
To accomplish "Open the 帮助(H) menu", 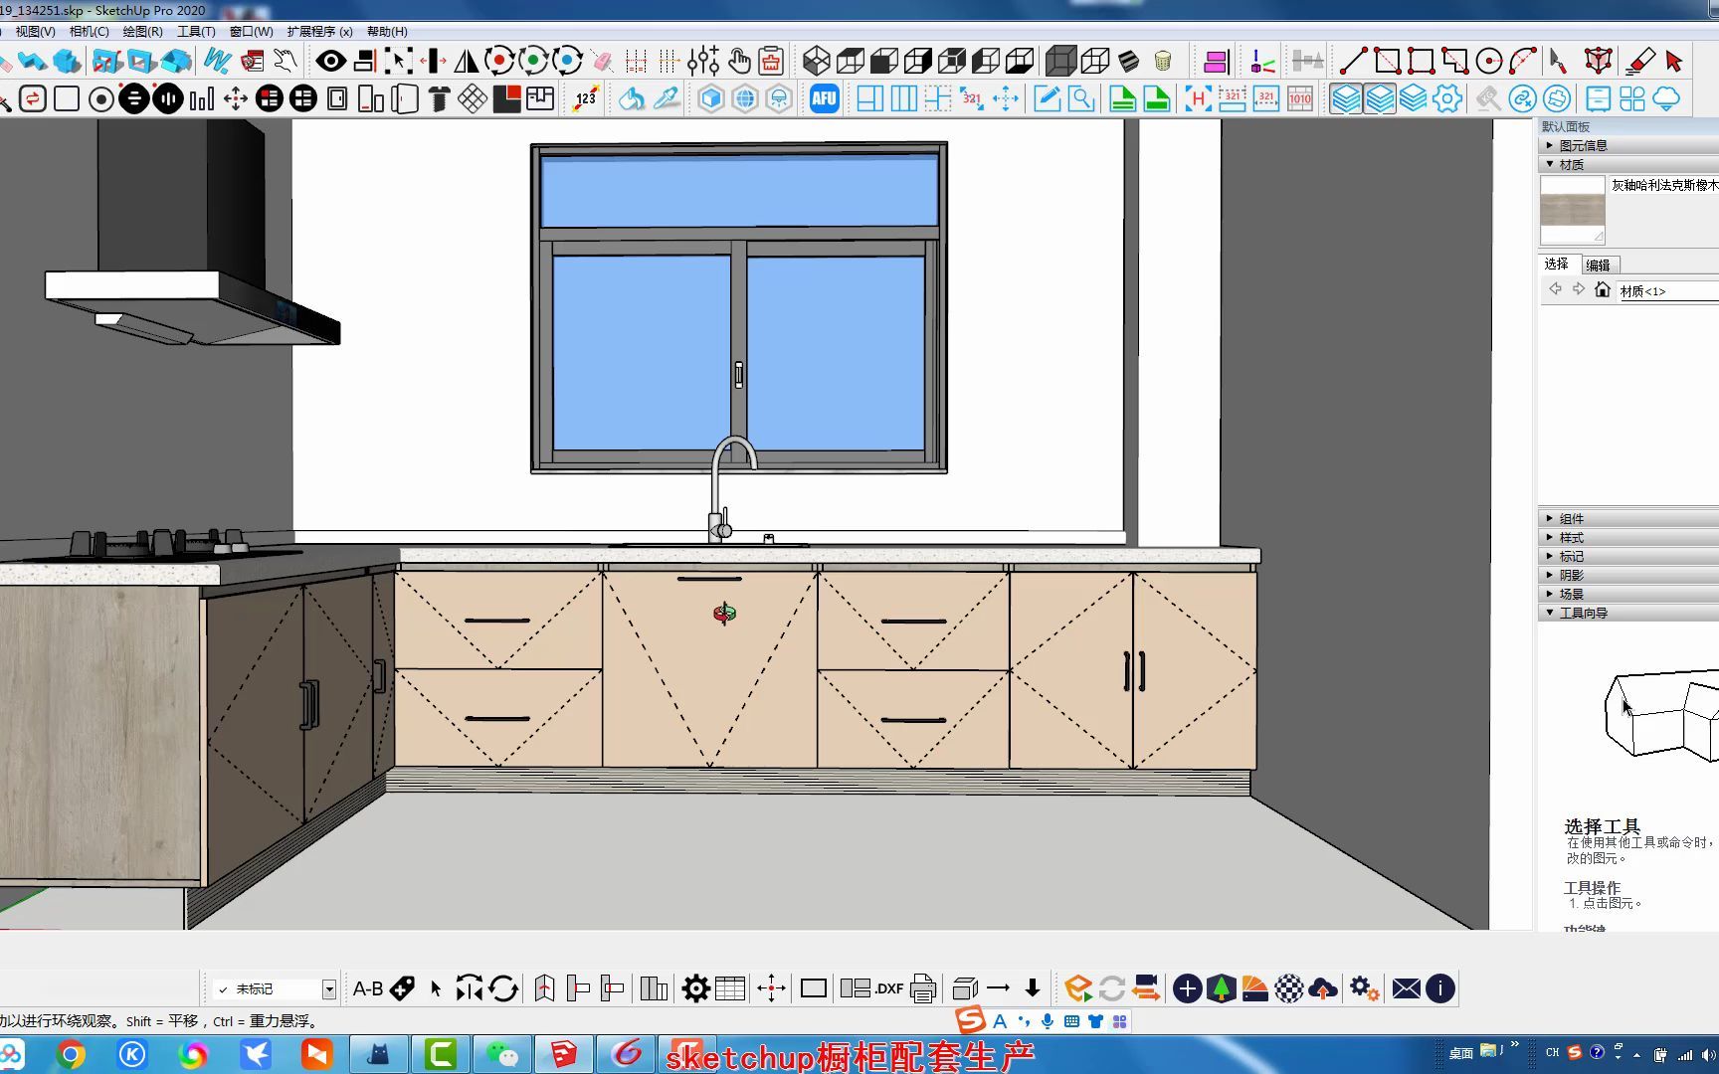I will (x=387, y=32).
